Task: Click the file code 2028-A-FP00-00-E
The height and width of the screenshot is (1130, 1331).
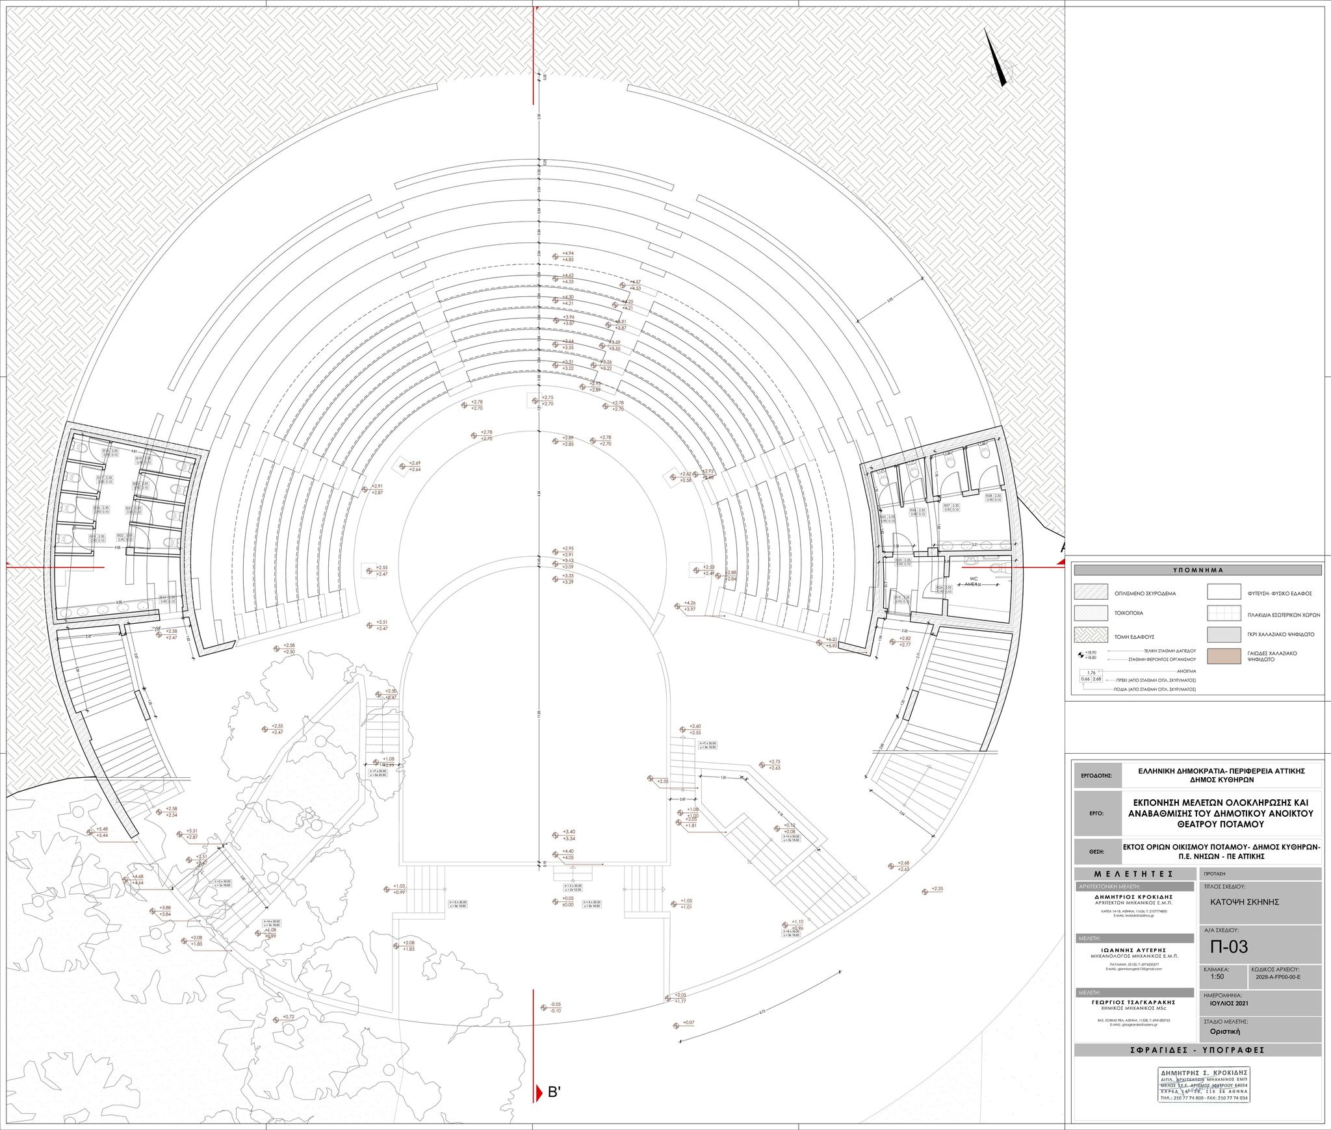Action: point(1278,977)
